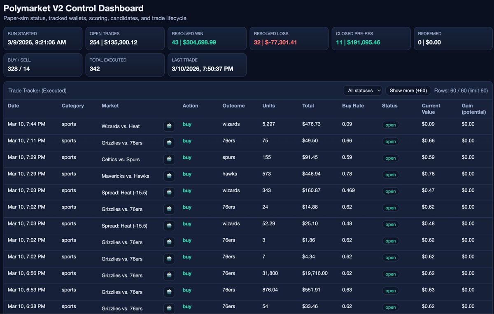Click the hawks outcome cell
494x314 pixels.
tap(230, 174)
